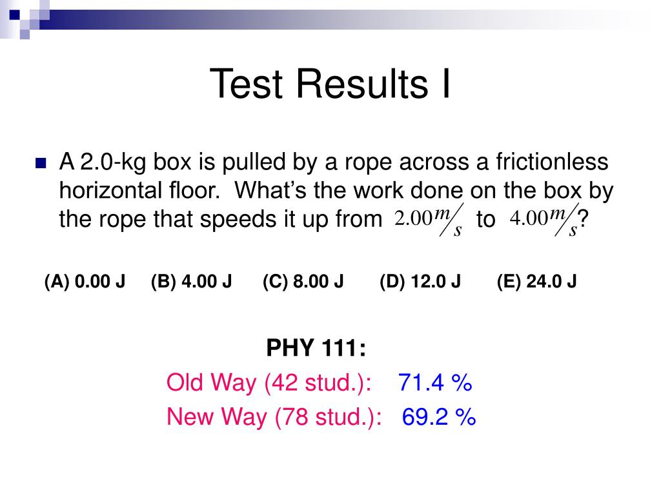Image resolution: width=661 pixels, height=495 pixels.
Task: Click the 71.4 % result value
Action: pos(435,383)
